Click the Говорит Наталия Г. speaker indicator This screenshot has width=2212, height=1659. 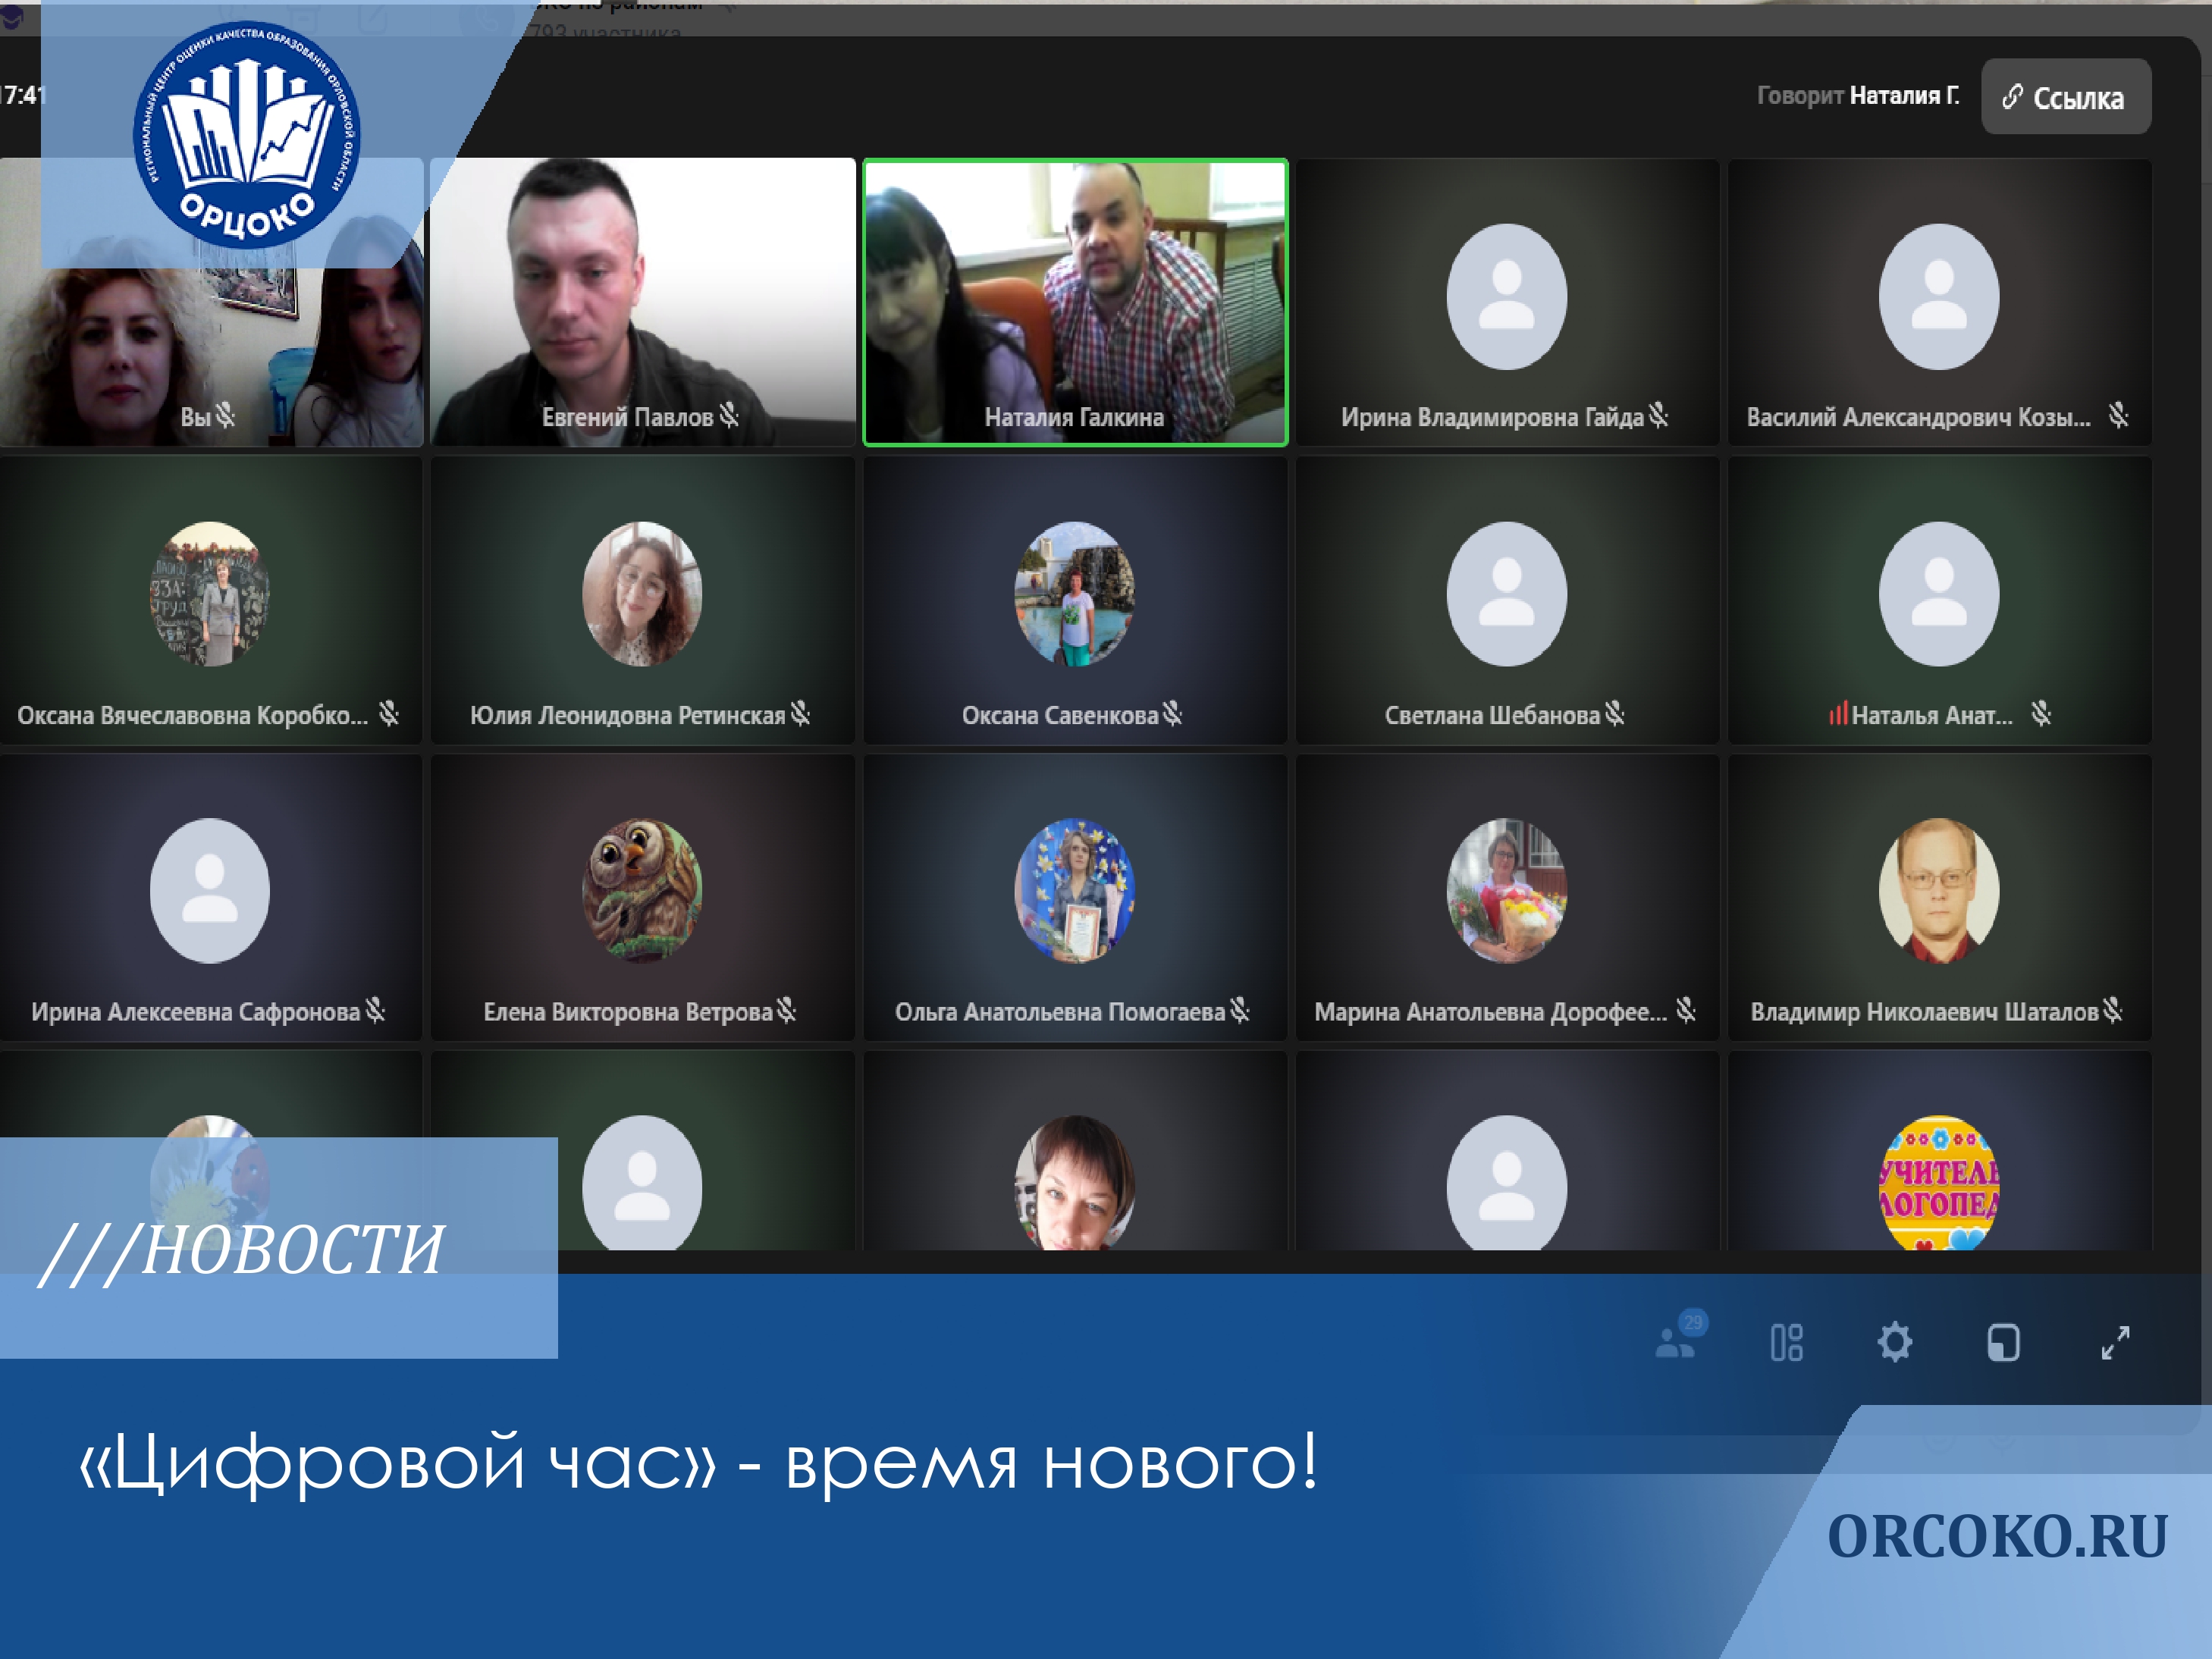[x=1857, y=96]
